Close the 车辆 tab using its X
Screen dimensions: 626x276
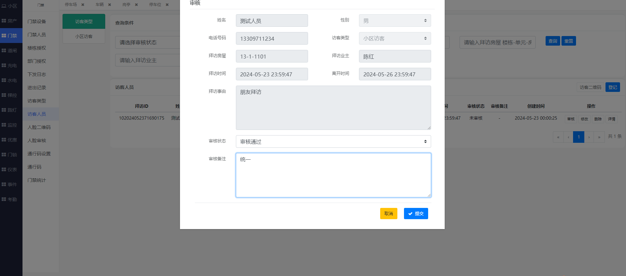(110, 5)
